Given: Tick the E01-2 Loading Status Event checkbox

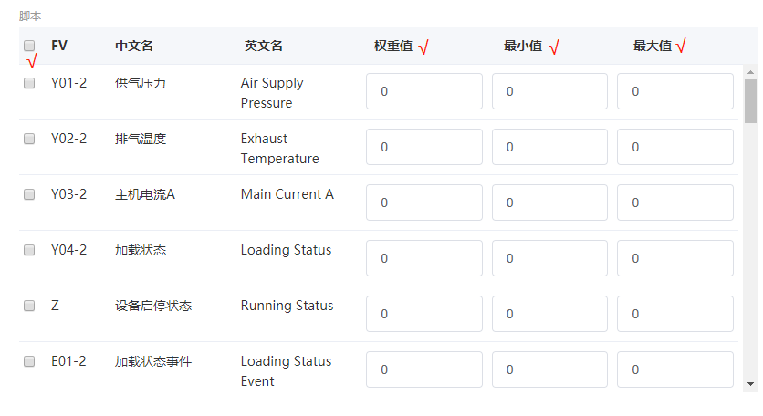Looking at the screenshot, I should click(29, 361).
